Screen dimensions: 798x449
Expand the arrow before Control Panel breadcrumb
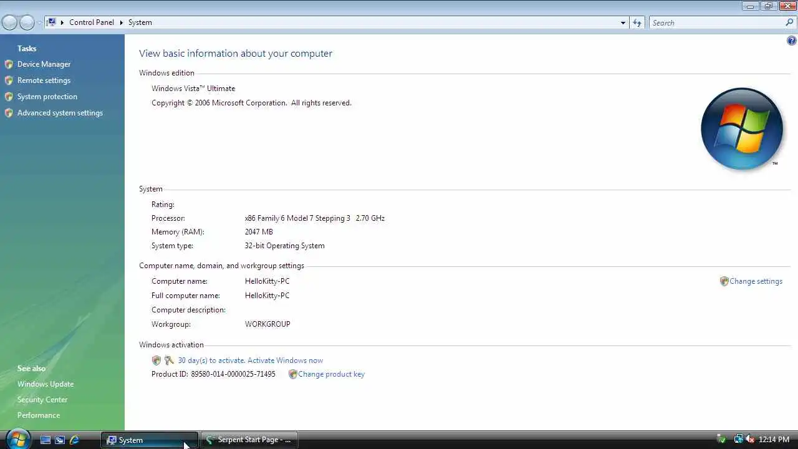click(62, 22)
